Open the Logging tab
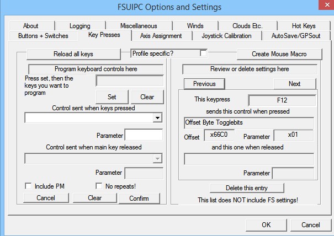Viewport: 334px width, 236px height. [79, 26]
